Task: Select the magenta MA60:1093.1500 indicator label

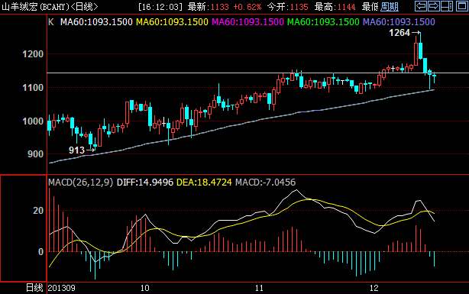Action: 247,22
